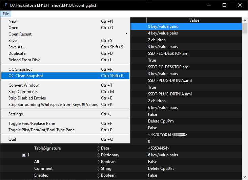
Task: Click the File menu
Action: (x=6, y=14)
